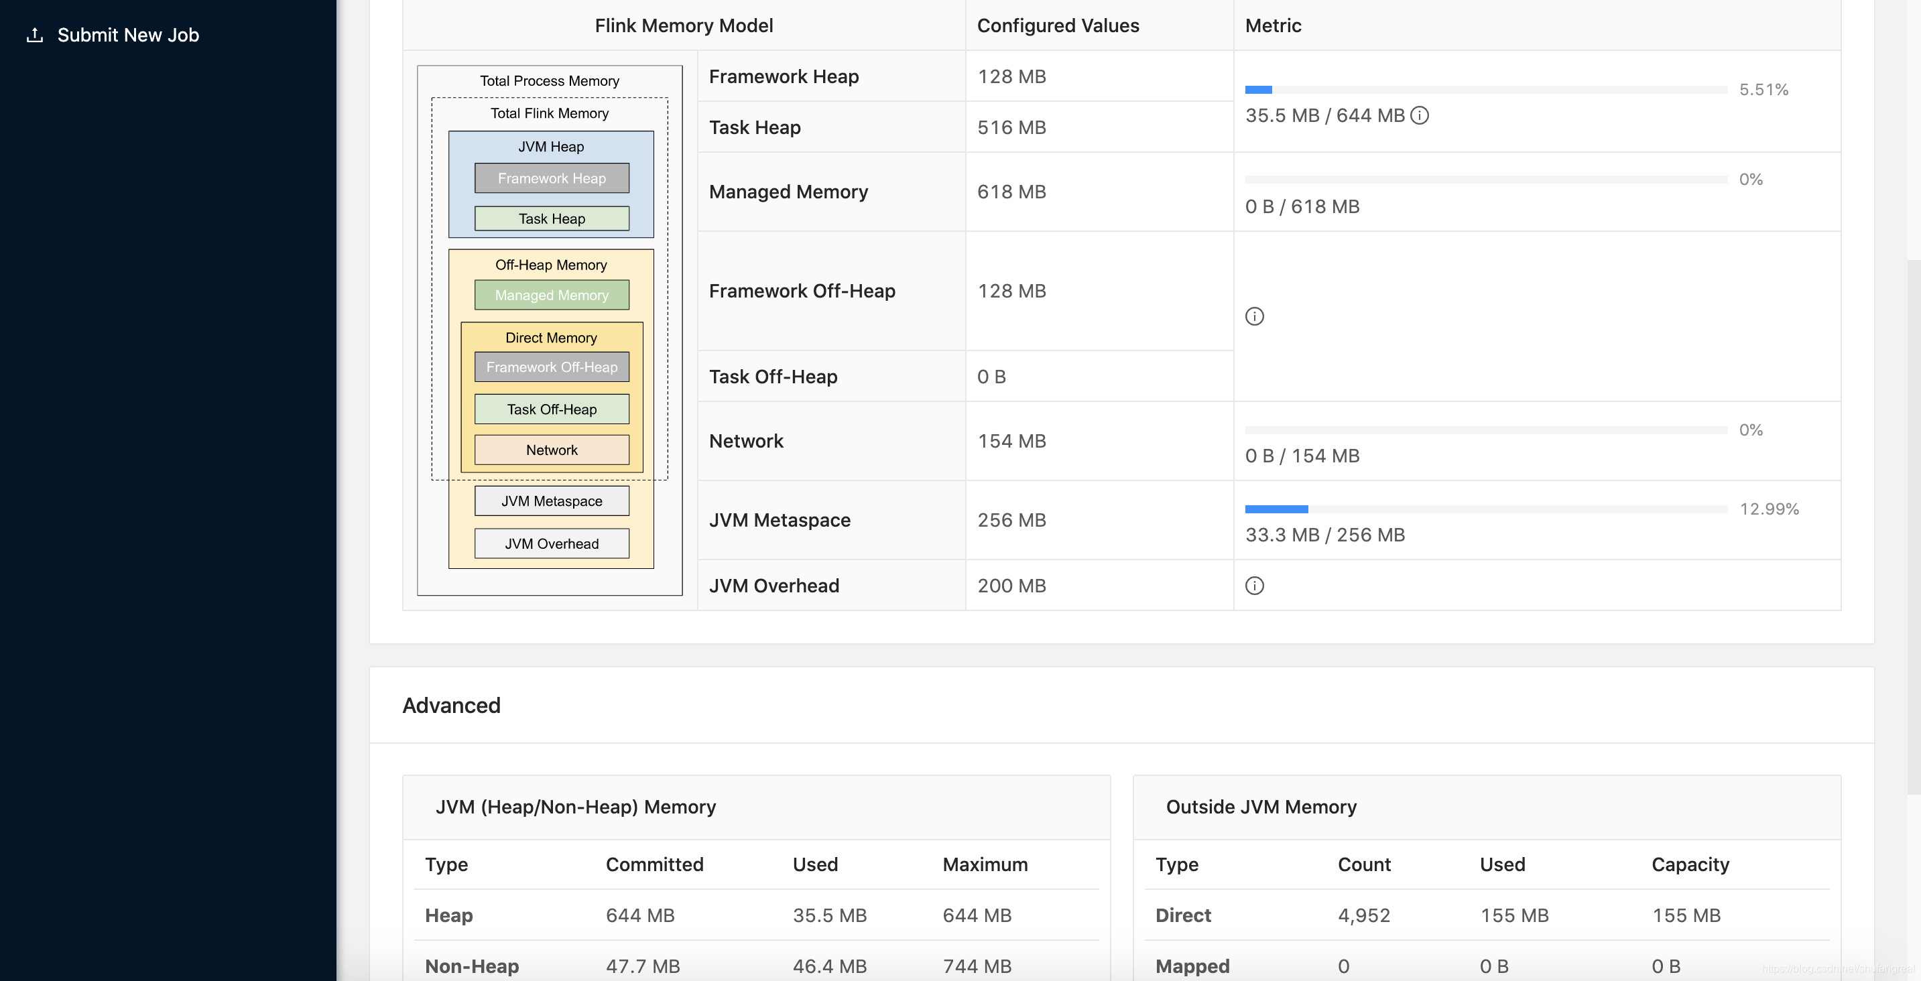Click the Advanced section header
Screen dimensions: 1921x981
[x=451, y=705]
